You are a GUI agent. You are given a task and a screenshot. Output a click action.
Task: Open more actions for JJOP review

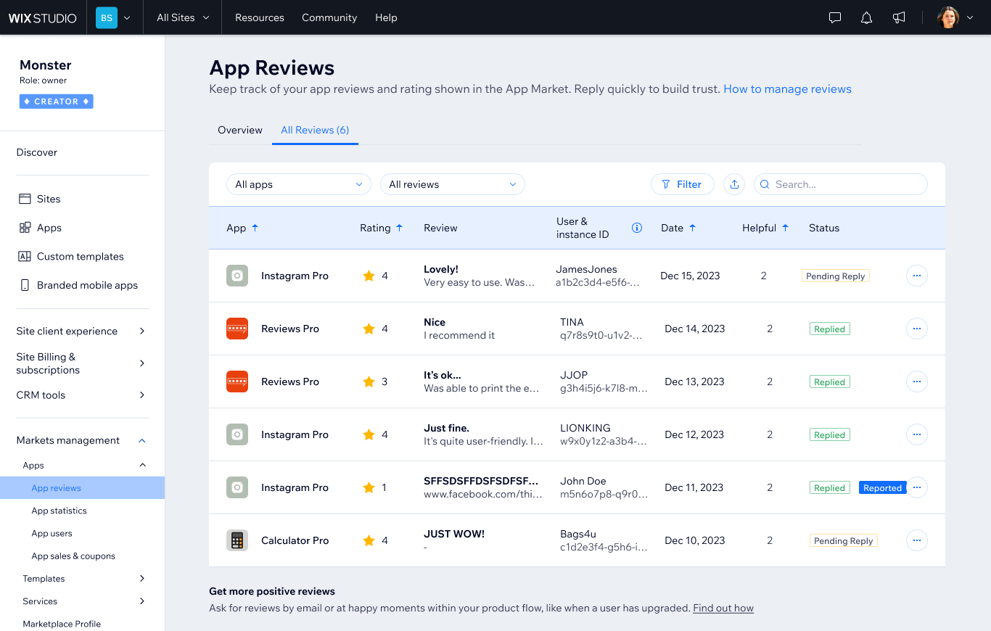pos(917,382)
